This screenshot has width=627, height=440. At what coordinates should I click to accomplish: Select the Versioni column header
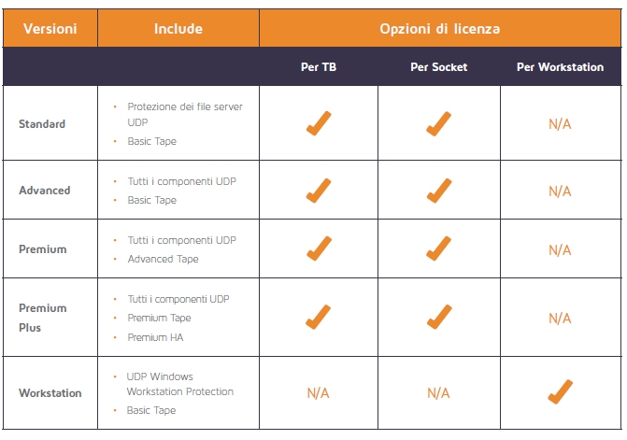pyautogui.click(x=50, y=29)
